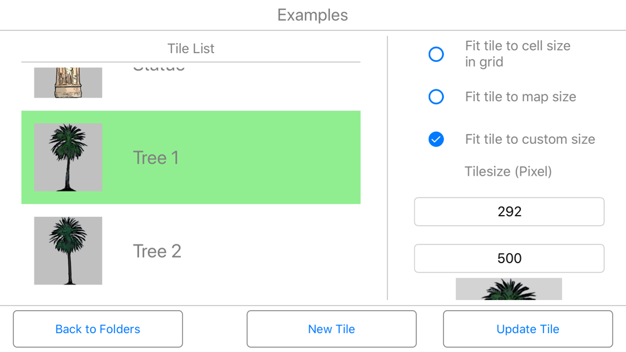
Task: Choose the Tree 2 list entry
Action: [x=191, y=251]
